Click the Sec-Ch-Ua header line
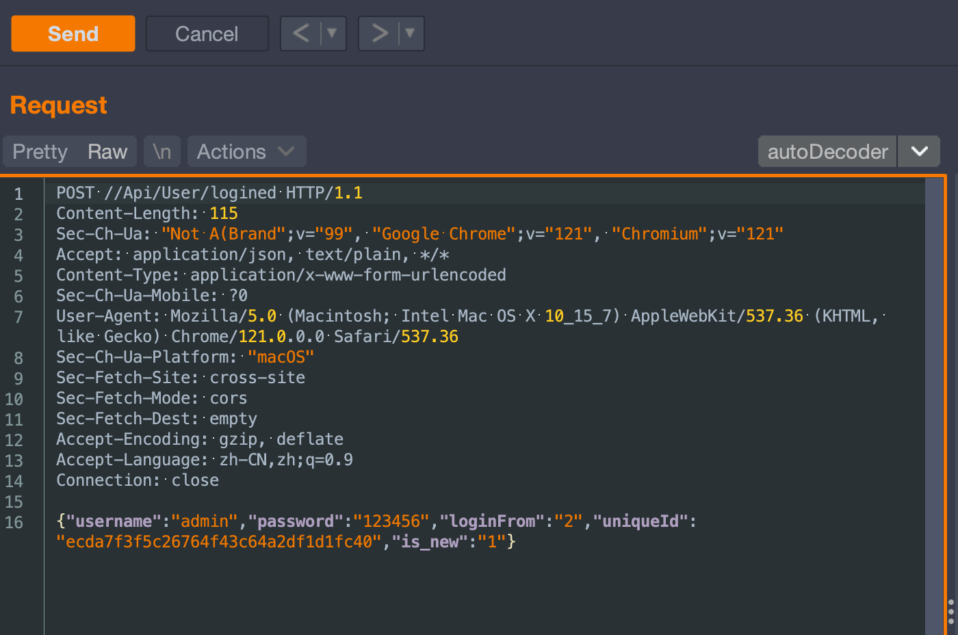This screenshot has width=958, height=635. point(419,234)
